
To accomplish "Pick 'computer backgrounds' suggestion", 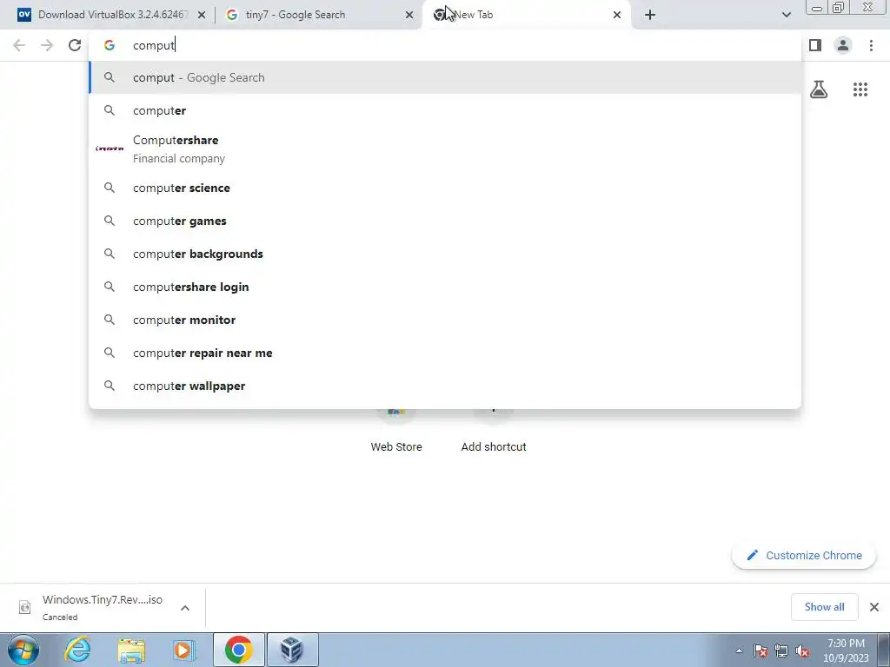I will (445, 254).
